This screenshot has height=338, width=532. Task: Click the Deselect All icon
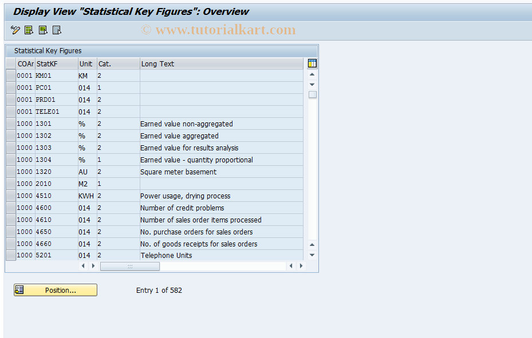(x=56, y=30)
